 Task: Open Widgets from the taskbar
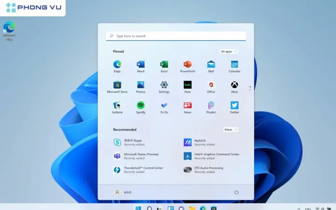tap(171, 208)
